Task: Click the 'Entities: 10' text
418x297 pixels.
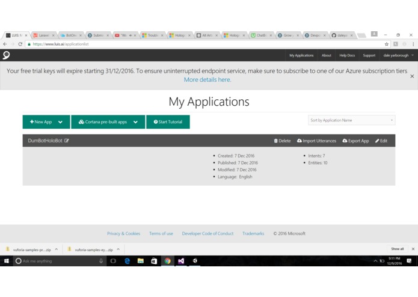Action: (x=318, y=163)
